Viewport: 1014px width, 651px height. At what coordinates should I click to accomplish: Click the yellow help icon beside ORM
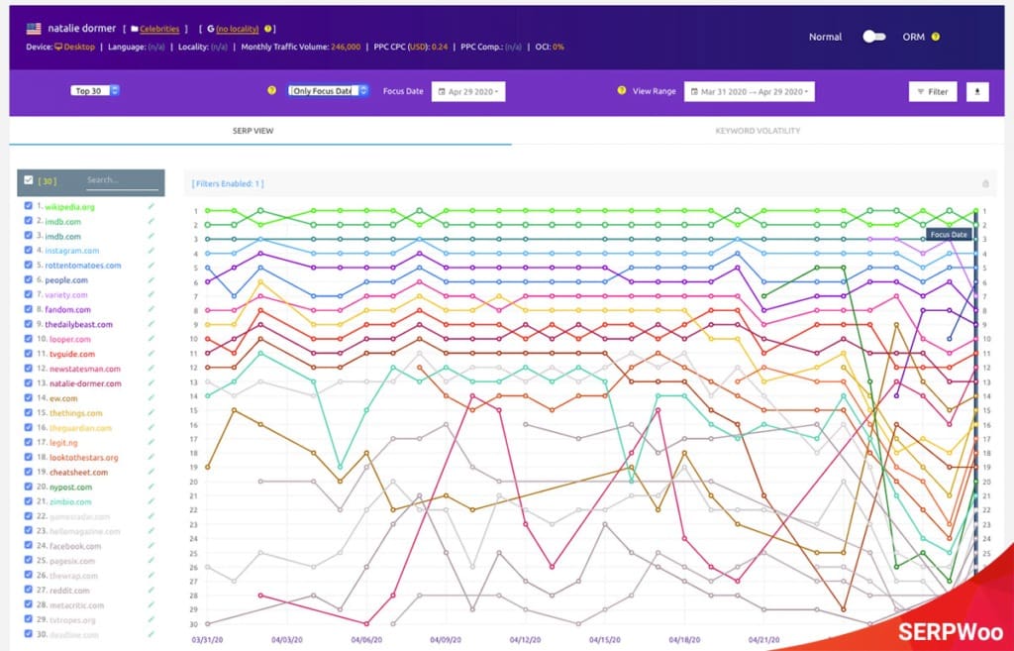(936, 37)
